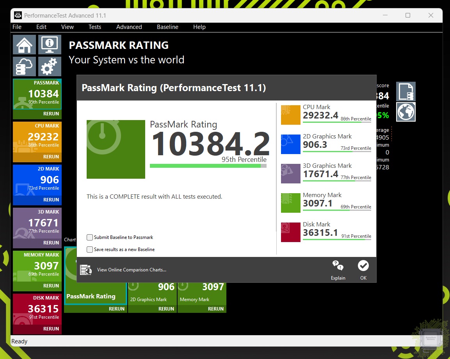Select the PASSMARK 10384 sidebar tile

[x=37, y=94]
